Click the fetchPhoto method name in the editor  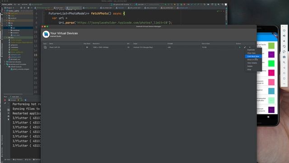99,14
